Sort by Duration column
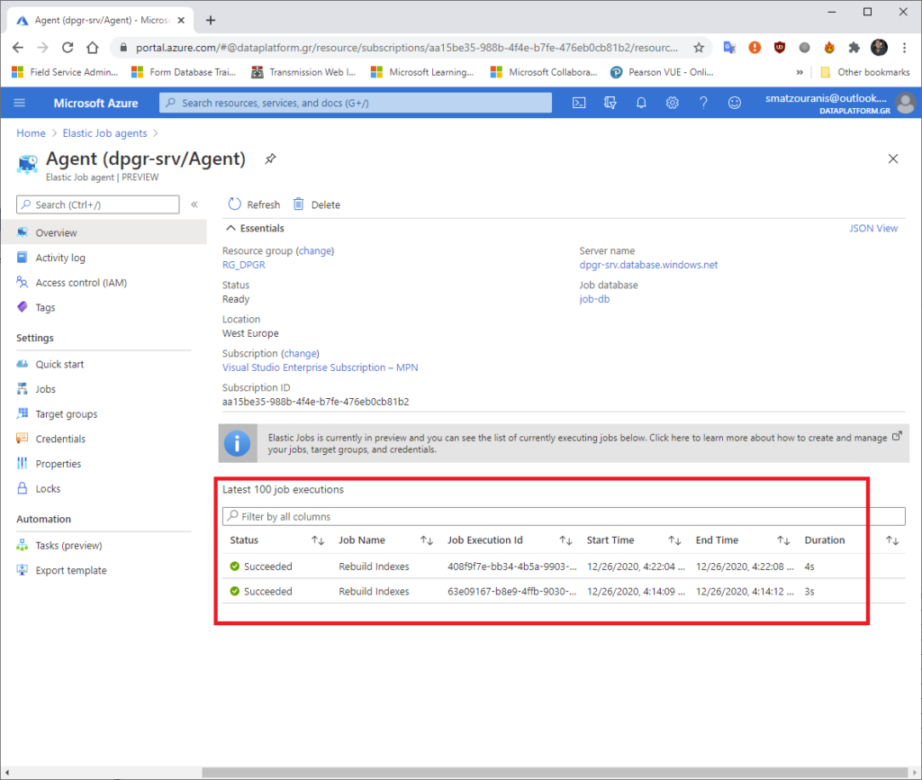The width and height of the screenshot is (922, 780). point(892,540)
